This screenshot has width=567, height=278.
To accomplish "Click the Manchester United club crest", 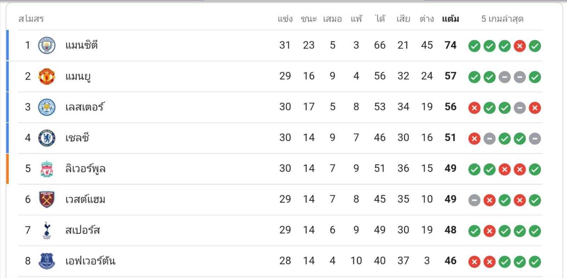I will click(47, 76).
